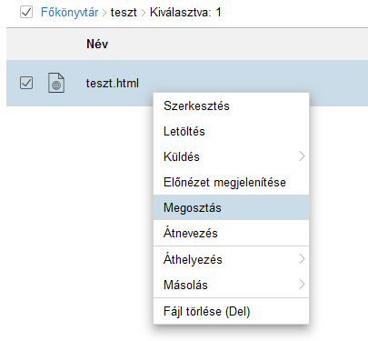Open the Áthelyezés menu entry
The height and width of the screenshot is (341, 368).
pyautogui.click(x=231, y=259)
